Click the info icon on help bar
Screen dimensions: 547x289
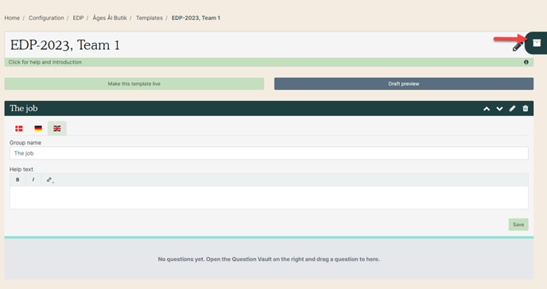coord(526,63)
